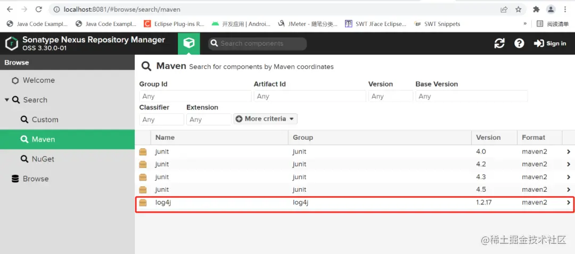Click package icon of junit 4.2 row

pyautogui.click(x=143, y=164)
